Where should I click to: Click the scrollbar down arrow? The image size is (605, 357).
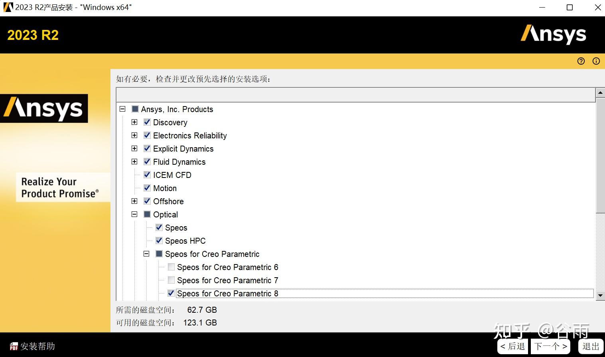pyautogui.click(x=600, y=296)
